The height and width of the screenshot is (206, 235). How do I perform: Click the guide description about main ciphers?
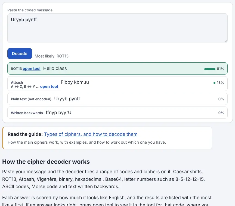point(86,142)
